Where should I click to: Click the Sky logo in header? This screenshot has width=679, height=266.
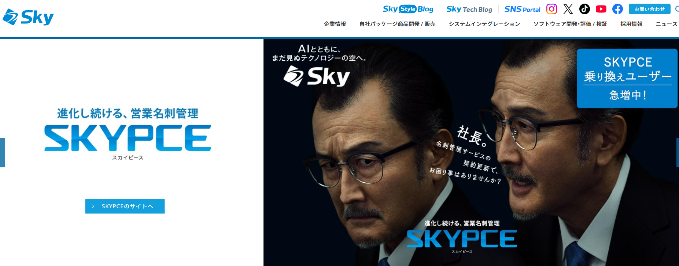coord(28,17)
